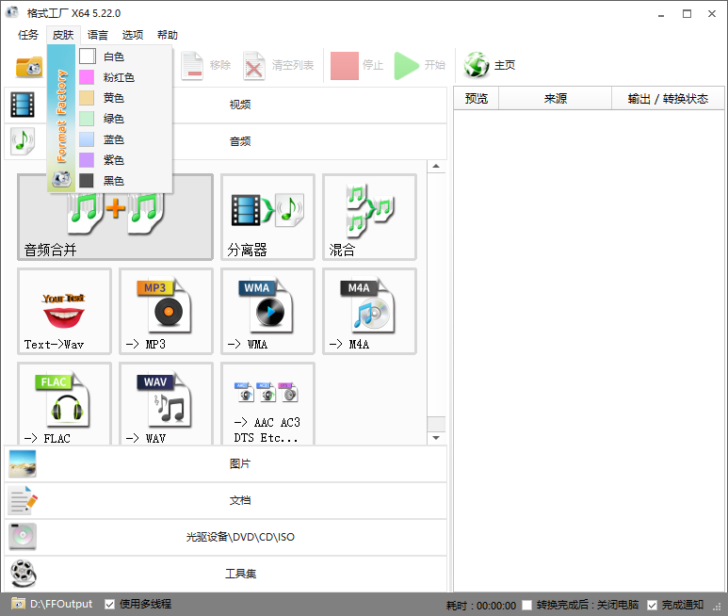728x616 pixels.
Task: Pick the yellow color swatch
Action: 87,98
